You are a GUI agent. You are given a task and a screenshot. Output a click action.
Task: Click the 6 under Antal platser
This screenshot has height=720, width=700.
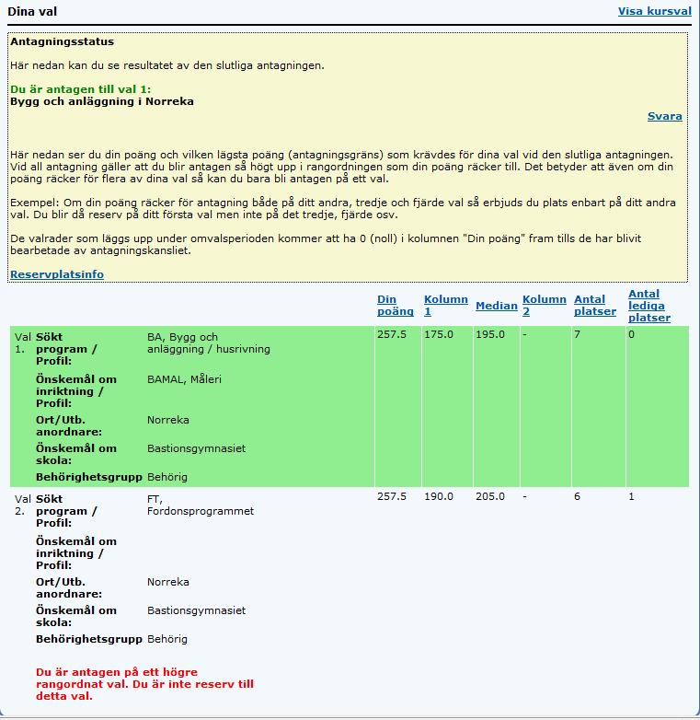tap(577, 496)
